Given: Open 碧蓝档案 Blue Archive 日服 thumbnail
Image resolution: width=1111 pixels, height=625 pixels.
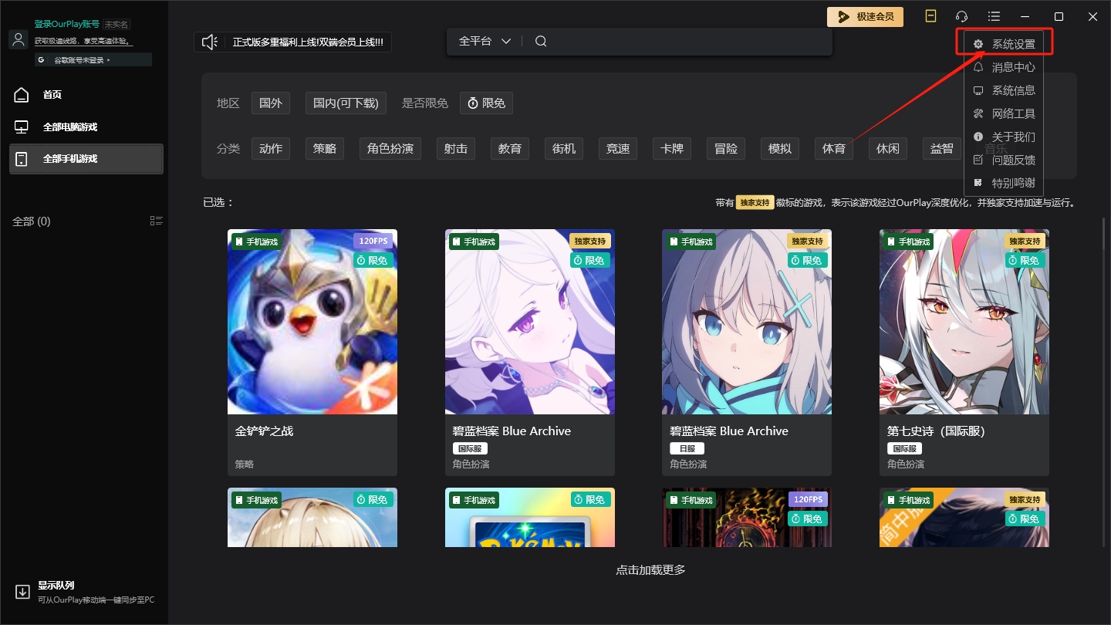Looking at the screenshot, I should coord(747,322).
